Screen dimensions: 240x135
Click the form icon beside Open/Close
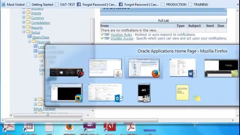click(x=29, y=36)
